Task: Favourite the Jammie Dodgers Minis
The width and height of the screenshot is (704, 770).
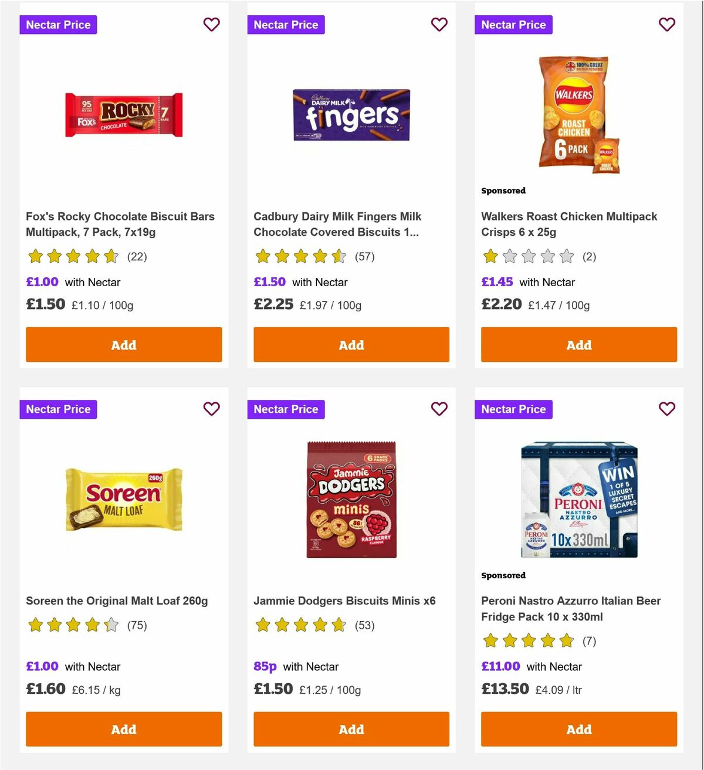Action: 439,409
